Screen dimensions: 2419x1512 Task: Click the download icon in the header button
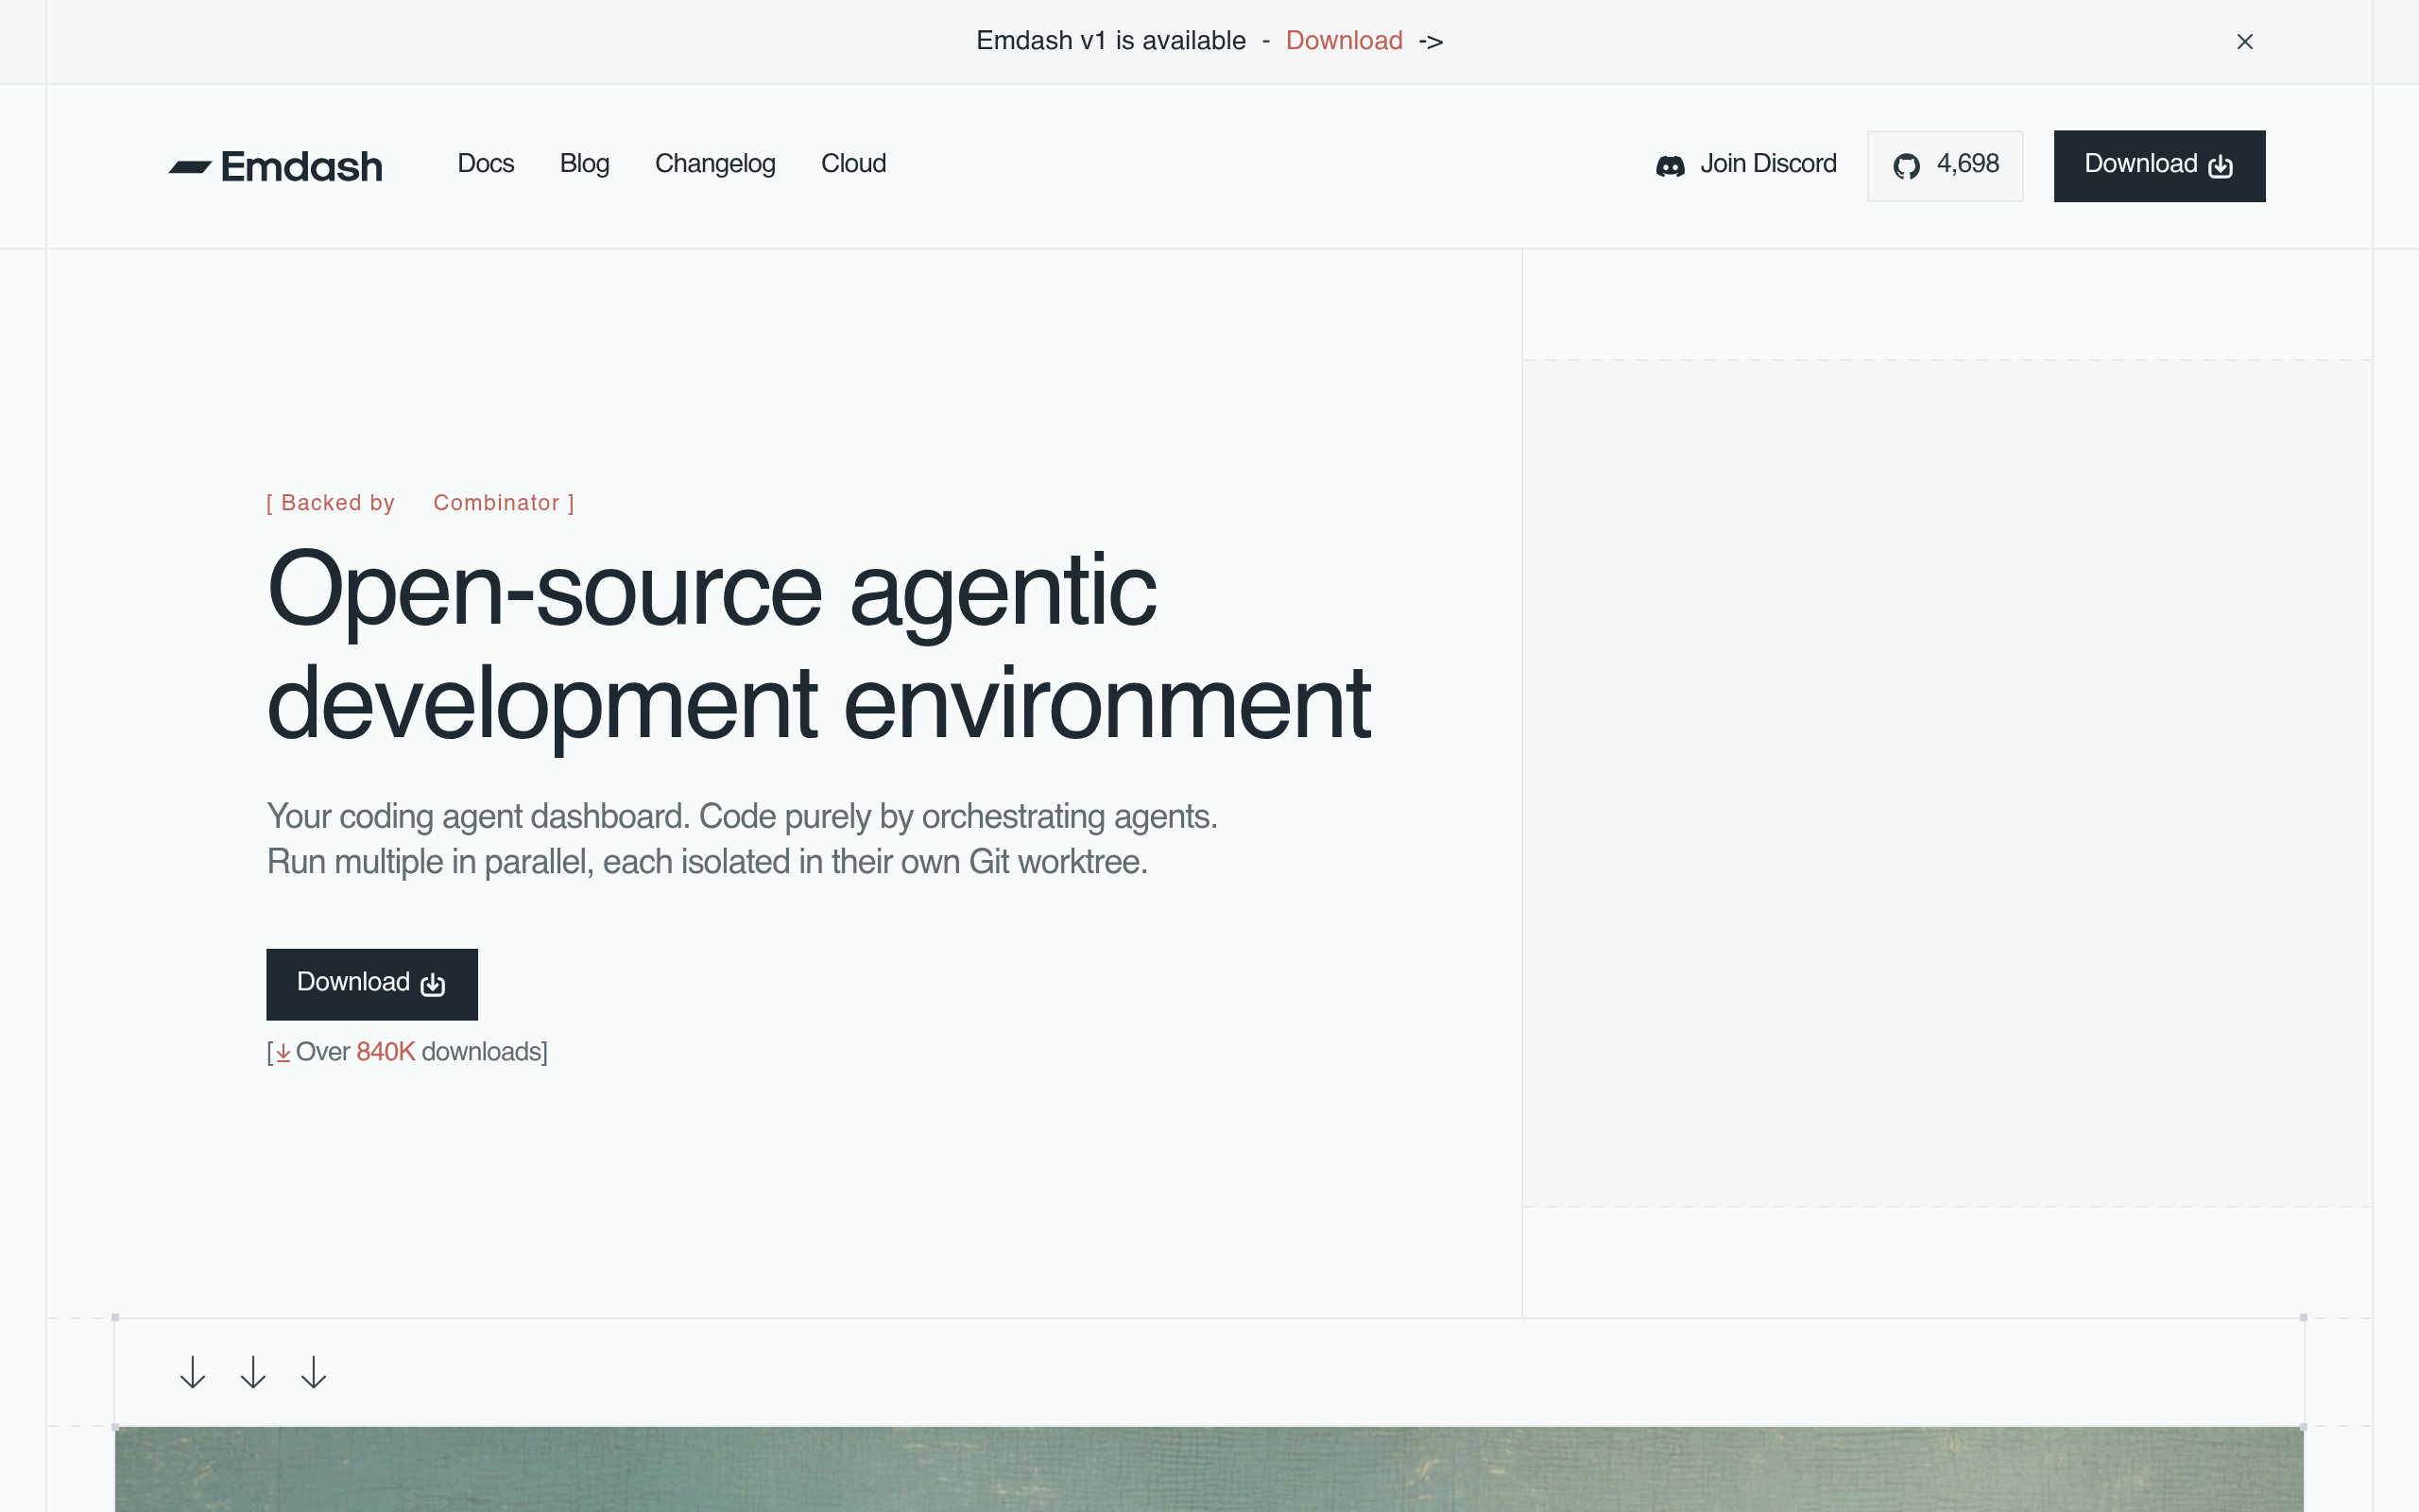(2220, 167)
